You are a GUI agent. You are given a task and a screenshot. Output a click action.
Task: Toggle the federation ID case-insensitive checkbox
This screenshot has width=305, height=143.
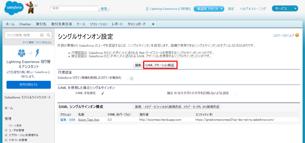(x=236, y=93)
